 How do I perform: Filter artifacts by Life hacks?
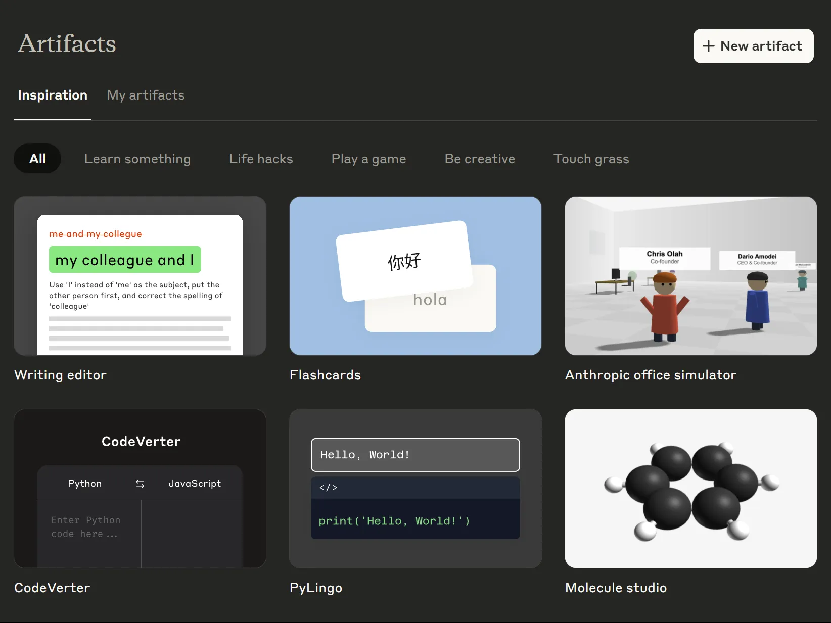tap(261, 159)
